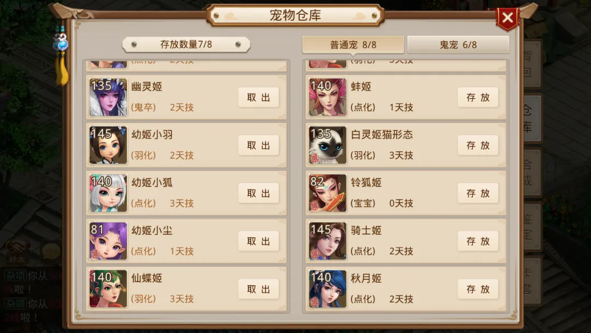Image resolution: width=591 pixels, height=333 pixels.
Task: Select the 蚌姬 pet portrait
Action: [x=328, y=97]
